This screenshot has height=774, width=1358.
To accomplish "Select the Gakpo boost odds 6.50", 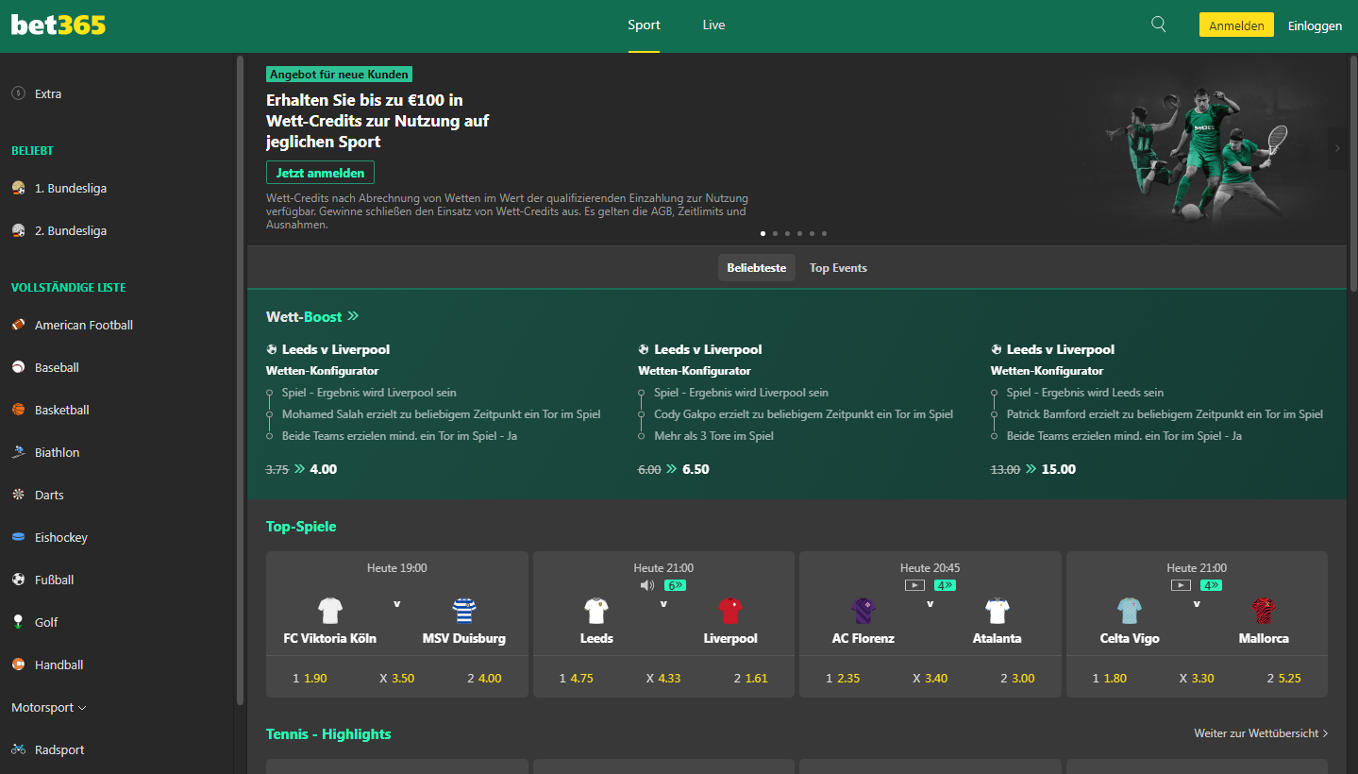I will click(x=695, y=469).
